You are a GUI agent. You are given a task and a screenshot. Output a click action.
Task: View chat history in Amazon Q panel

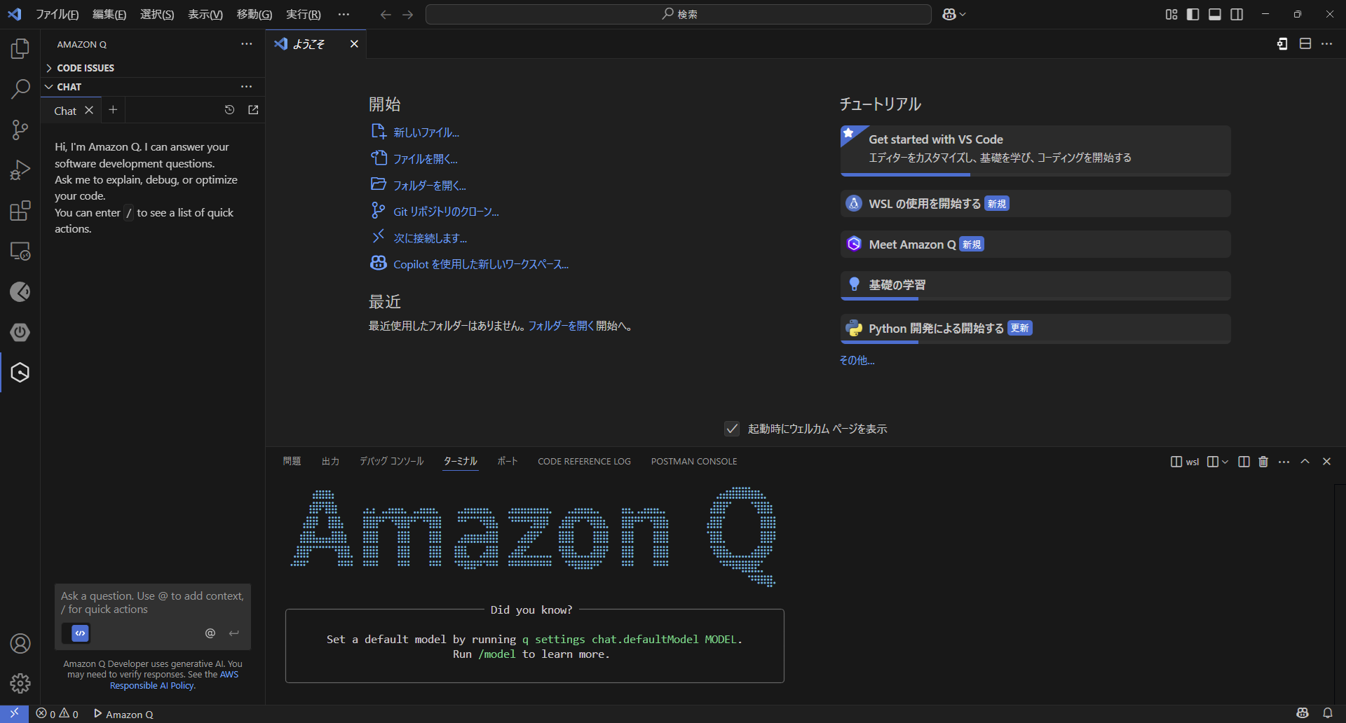point(229,110)
